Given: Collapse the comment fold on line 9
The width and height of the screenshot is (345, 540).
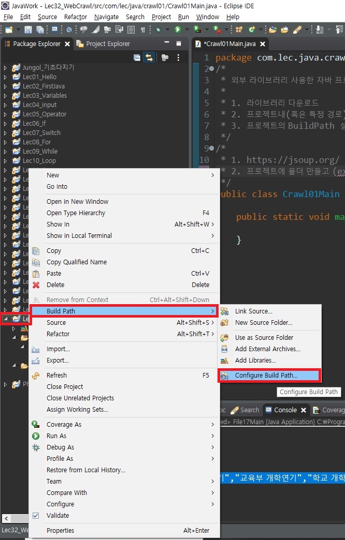Looking at the screenshot, I should [x=211, y=148].
